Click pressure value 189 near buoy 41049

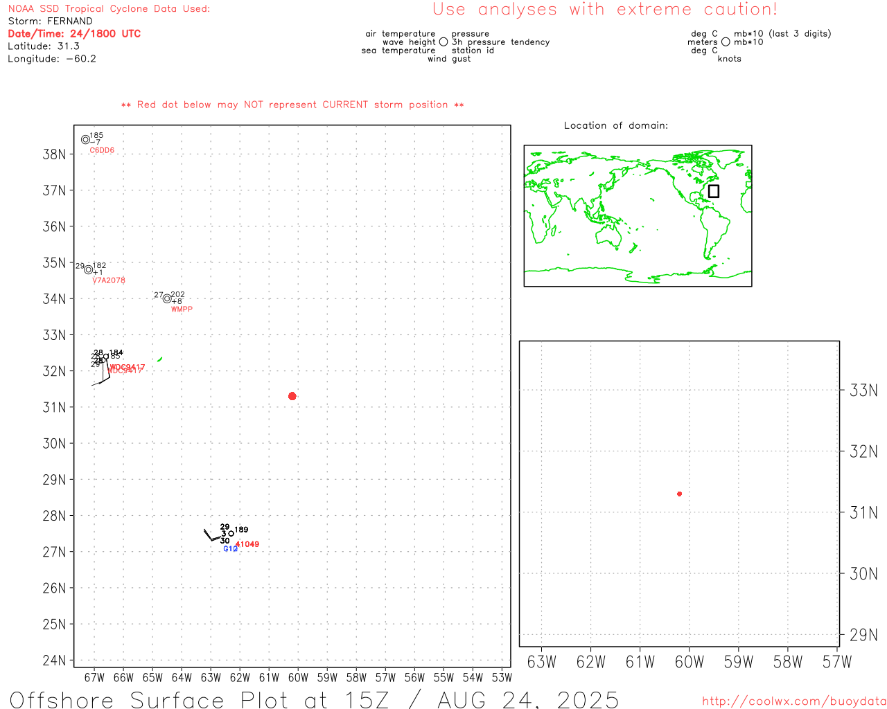click(x=241, y=530)
